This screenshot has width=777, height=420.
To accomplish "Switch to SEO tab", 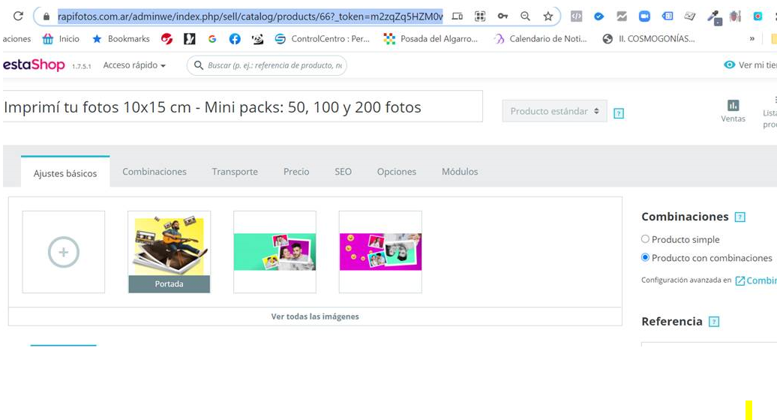I will tap(343, 171).
